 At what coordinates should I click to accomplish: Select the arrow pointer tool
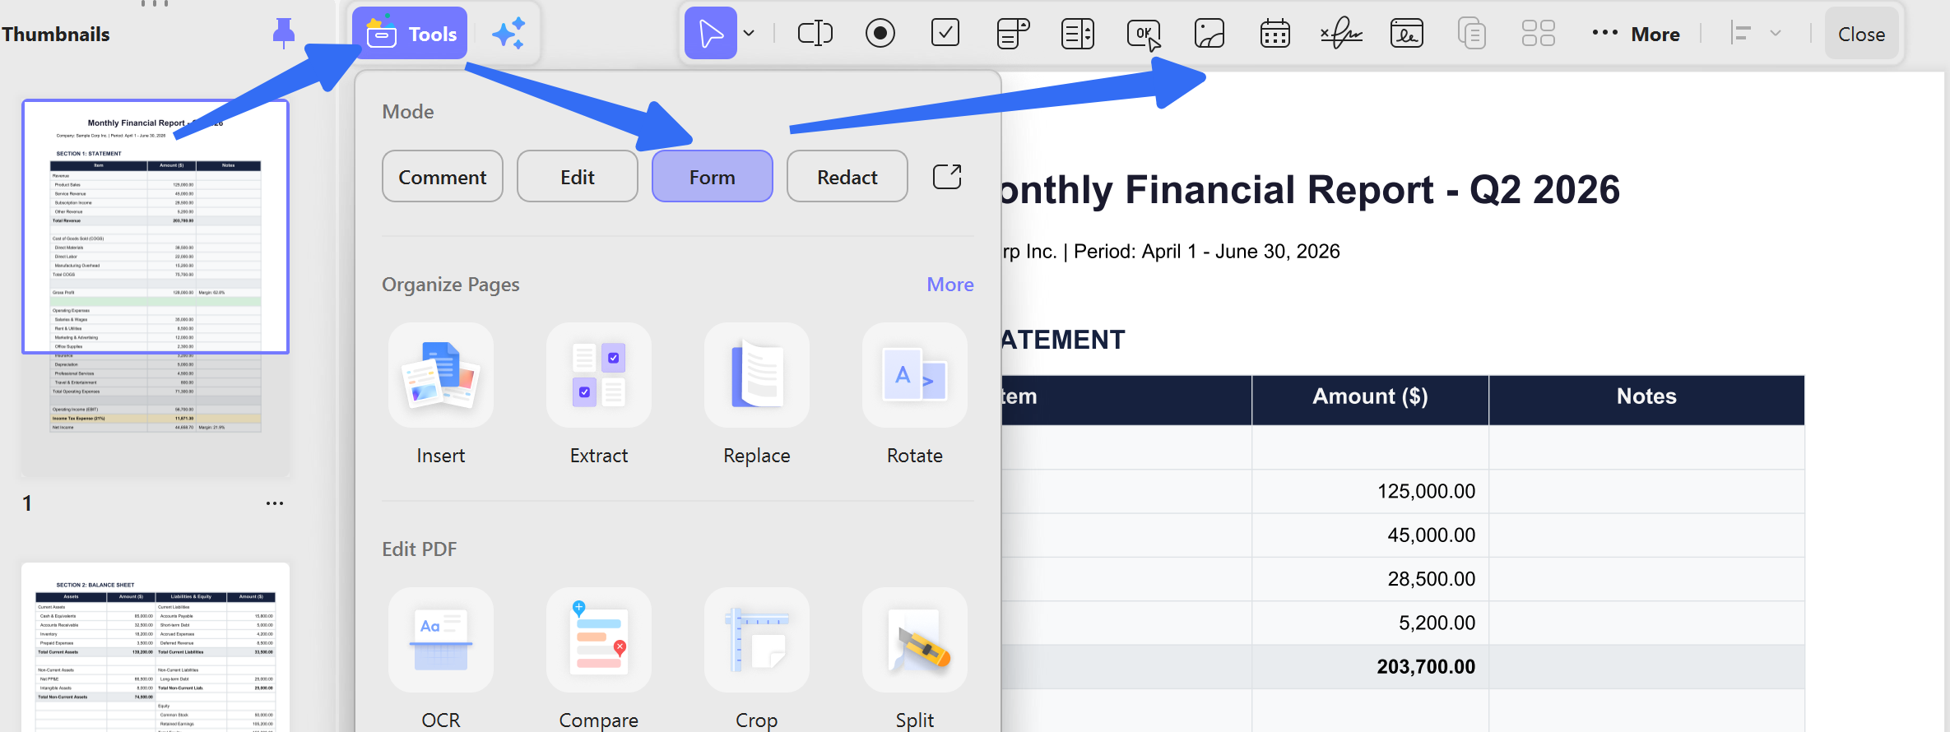pyautogui.click(x=711, y=34)
